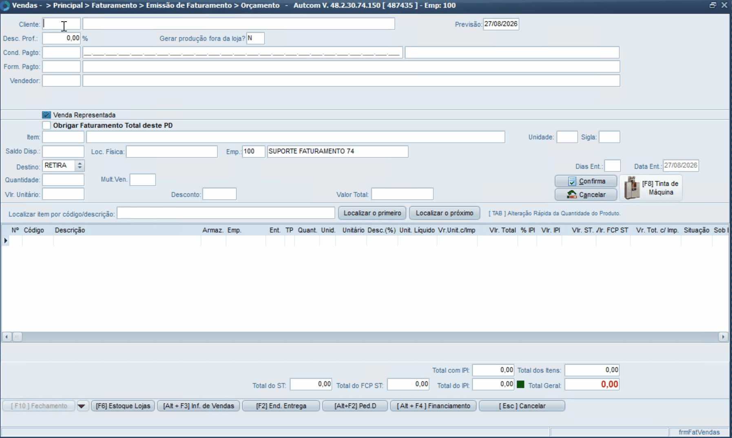The image size is (732, 438).
Task: Click the Total dos Itens field
Action: coord(592,370)
